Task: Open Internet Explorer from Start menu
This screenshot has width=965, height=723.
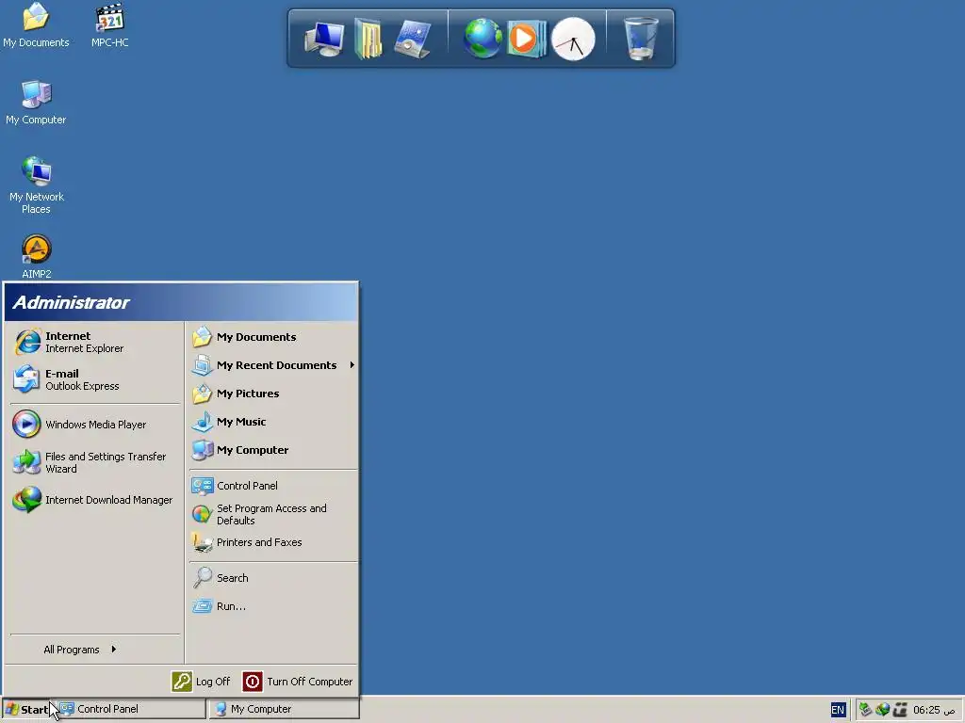Action: [95, 342]
